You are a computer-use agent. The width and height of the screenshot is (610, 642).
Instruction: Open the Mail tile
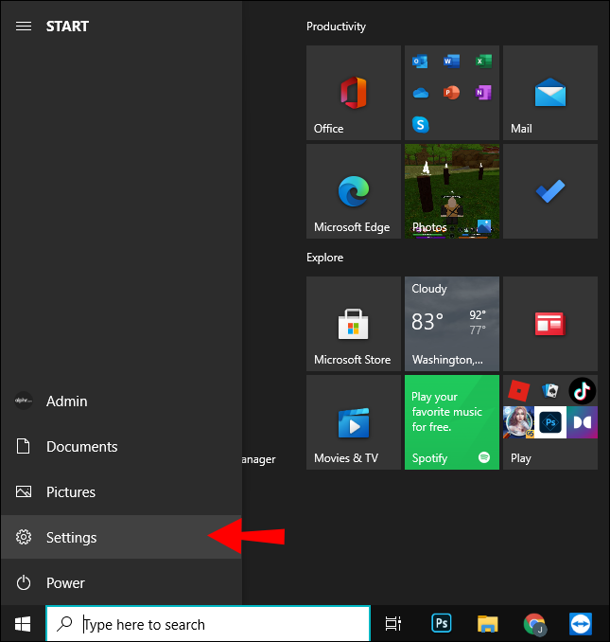point(550,93)
